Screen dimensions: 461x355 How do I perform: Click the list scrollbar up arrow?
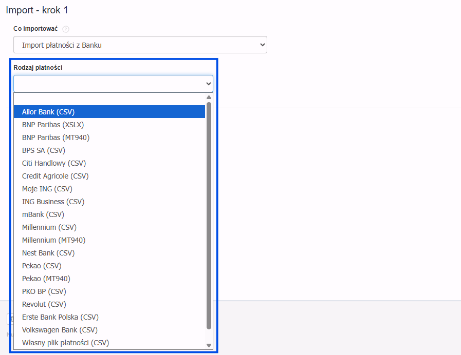tap(209, 97)
